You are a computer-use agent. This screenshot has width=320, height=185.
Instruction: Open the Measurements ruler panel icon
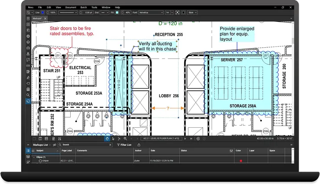click(x=28, y=66)
